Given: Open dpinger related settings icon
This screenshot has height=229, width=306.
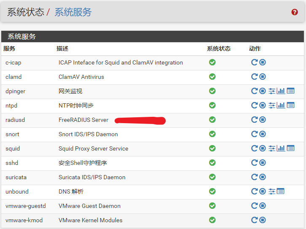Looking at the screenshot, I should 272,91.
